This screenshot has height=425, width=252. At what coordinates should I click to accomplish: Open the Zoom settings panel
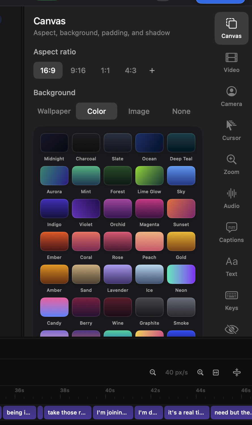point(231,164)
